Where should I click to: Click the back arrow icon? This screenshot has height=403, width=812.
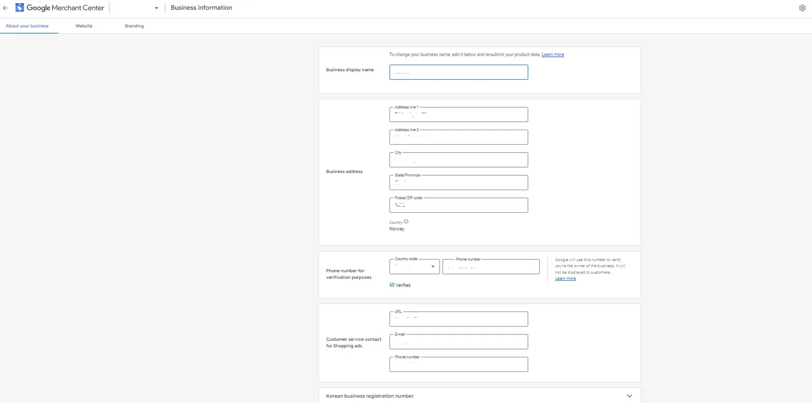(5, 8)
